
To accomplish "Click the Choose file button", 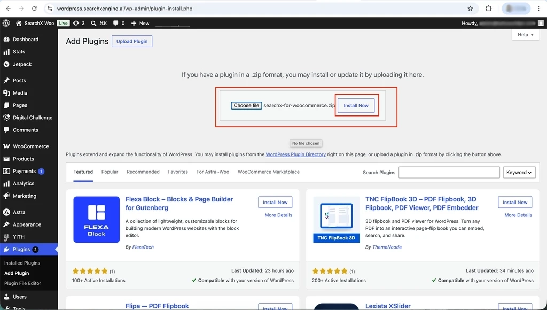I will [x=246, y=105].
